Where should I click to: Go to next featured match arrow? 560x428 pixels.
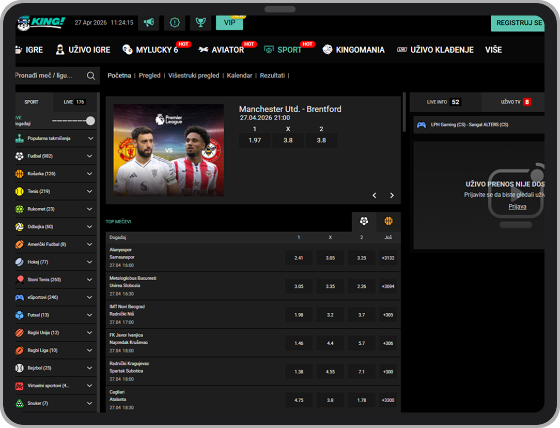(392, 195)
